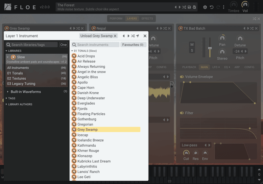Click the Env filter knob
This screenshot has width=263, height=184.
click(205, 153)
